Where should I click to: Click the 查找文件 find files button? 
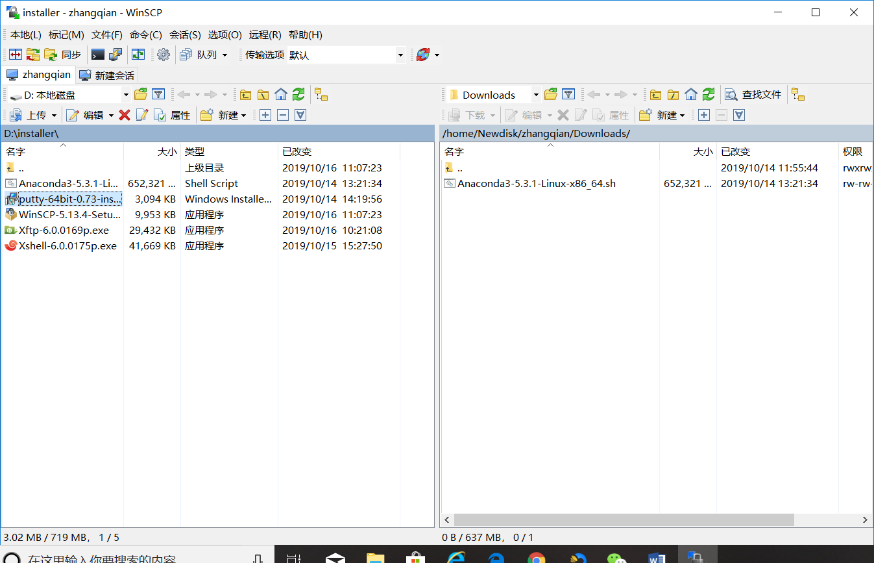tap(753, 95)
